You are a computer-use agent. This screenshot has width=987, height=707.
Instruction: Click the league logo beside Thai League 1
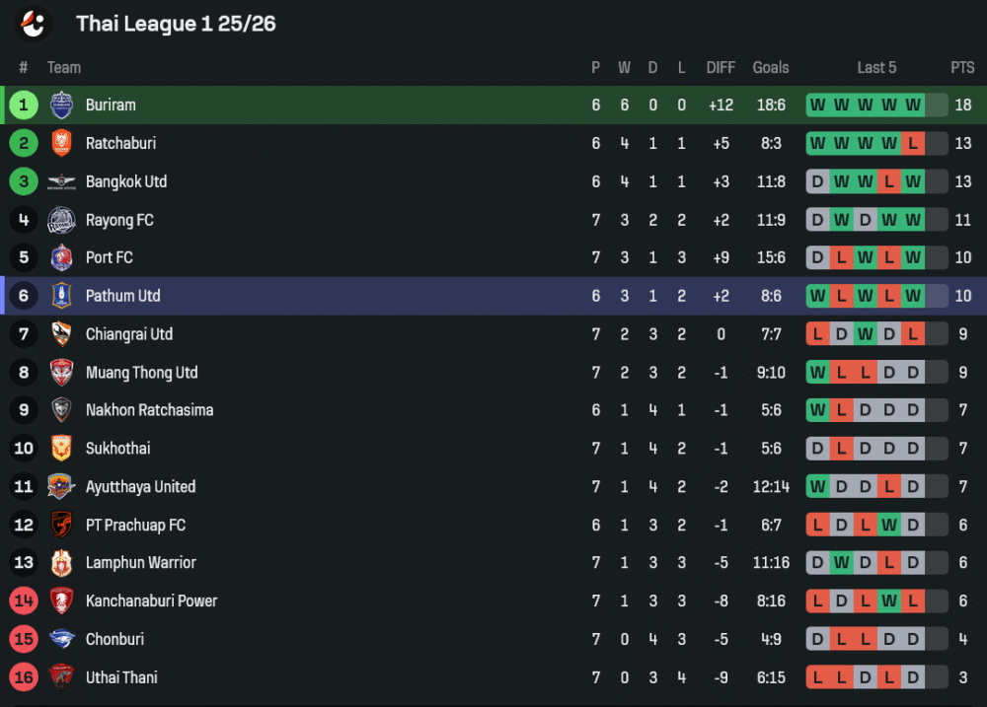pyautogui.click(x=35, y=23)
